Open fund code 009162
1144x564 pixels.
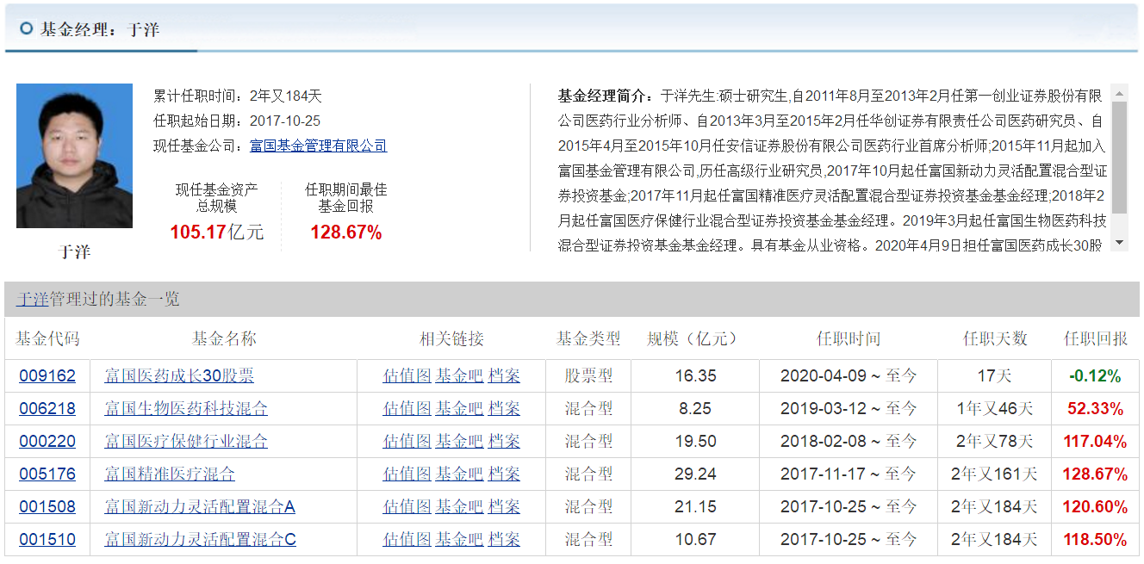[x=47, y=376]
